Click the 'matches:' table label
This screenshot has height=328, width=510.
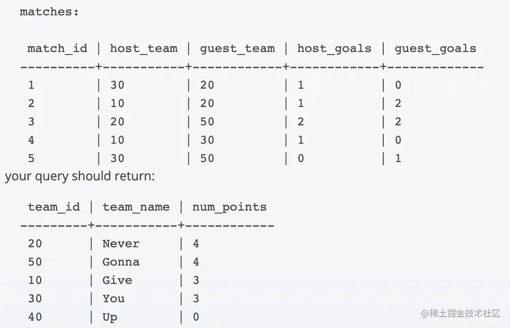tap(49, 12)
